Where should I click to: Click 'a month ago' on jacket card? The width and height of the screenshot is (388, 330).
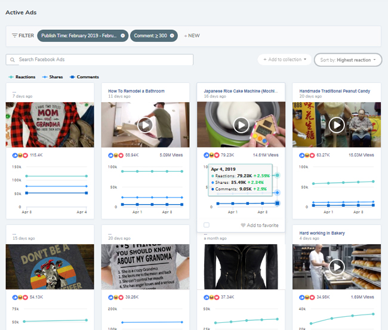pos(215,239)
